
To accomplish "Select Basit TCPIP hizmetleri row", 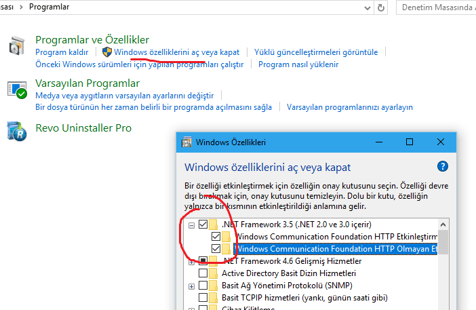I will [x=304, y=298].
